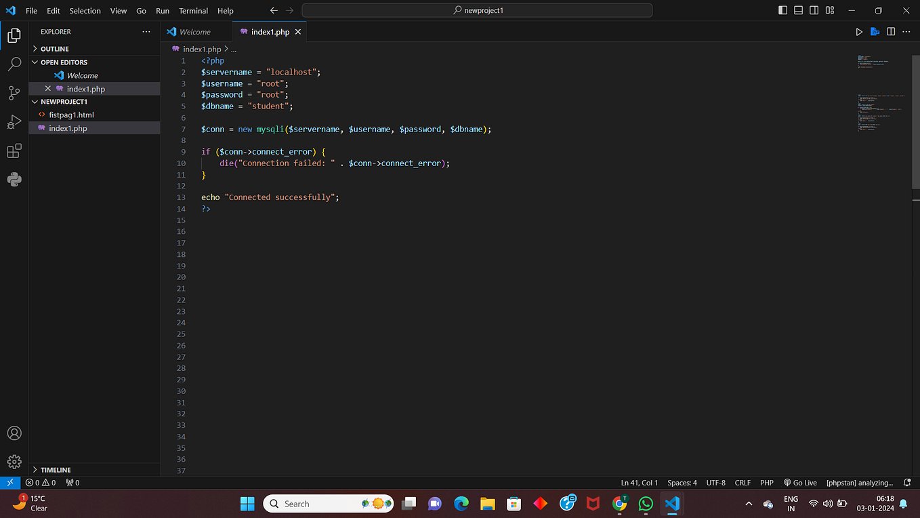Run the PHP file with the play button
Viewport: 920px width, 518px height.
pyautogui.click(x=859, y=31)
